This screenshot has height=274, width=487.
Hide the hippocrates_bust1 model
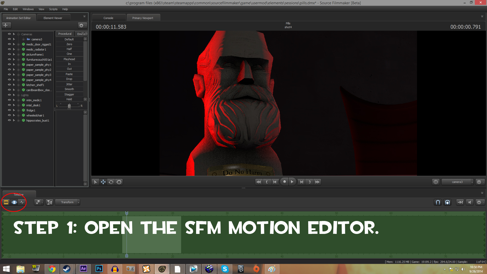coord(9,120)
